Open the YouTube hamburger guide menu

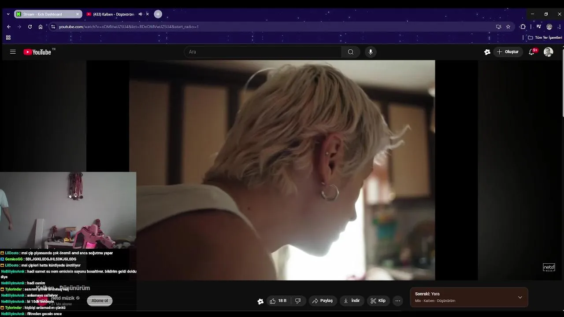pos(13,52)
